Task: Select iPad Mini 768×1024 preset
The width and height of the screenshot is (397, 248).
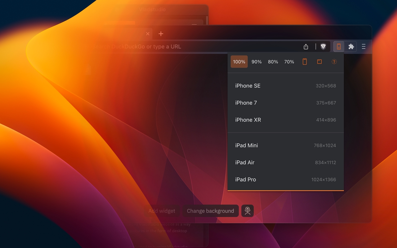Action: 286,145
